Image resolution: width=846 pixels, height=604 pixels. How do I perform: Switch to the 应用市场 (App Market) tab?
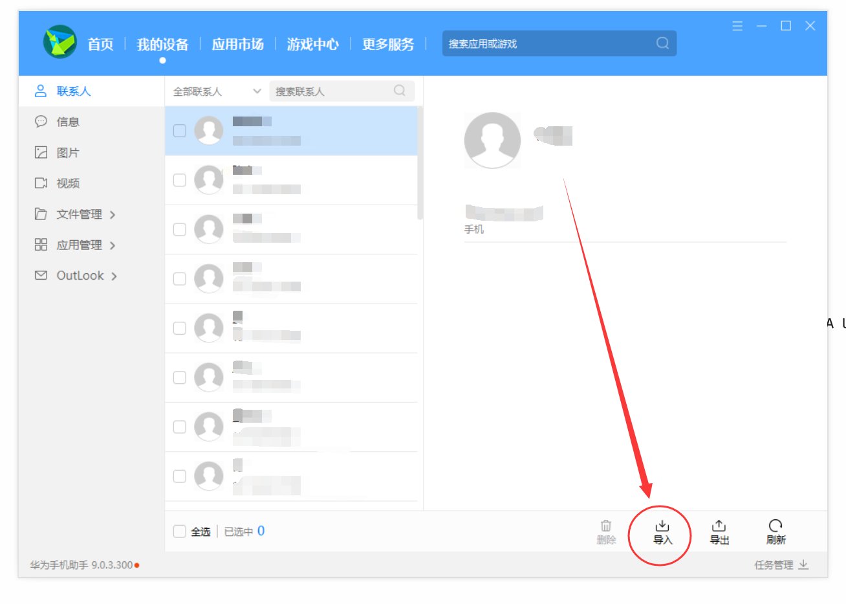click(237, 44)
